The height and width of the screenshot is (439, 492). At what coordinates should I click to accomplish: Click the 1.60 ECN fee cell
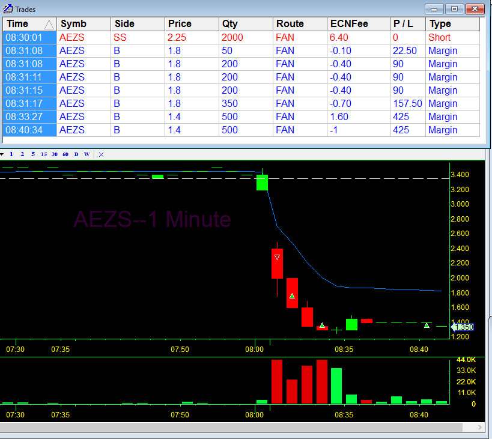coord(358,117)
